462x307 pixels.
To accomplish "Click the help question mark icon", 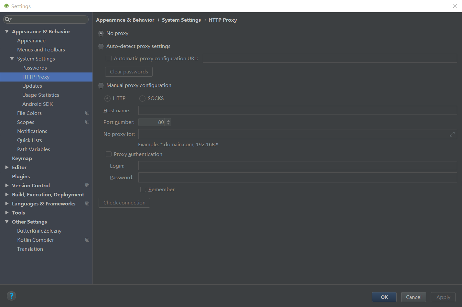I will (x=12, y=296).
